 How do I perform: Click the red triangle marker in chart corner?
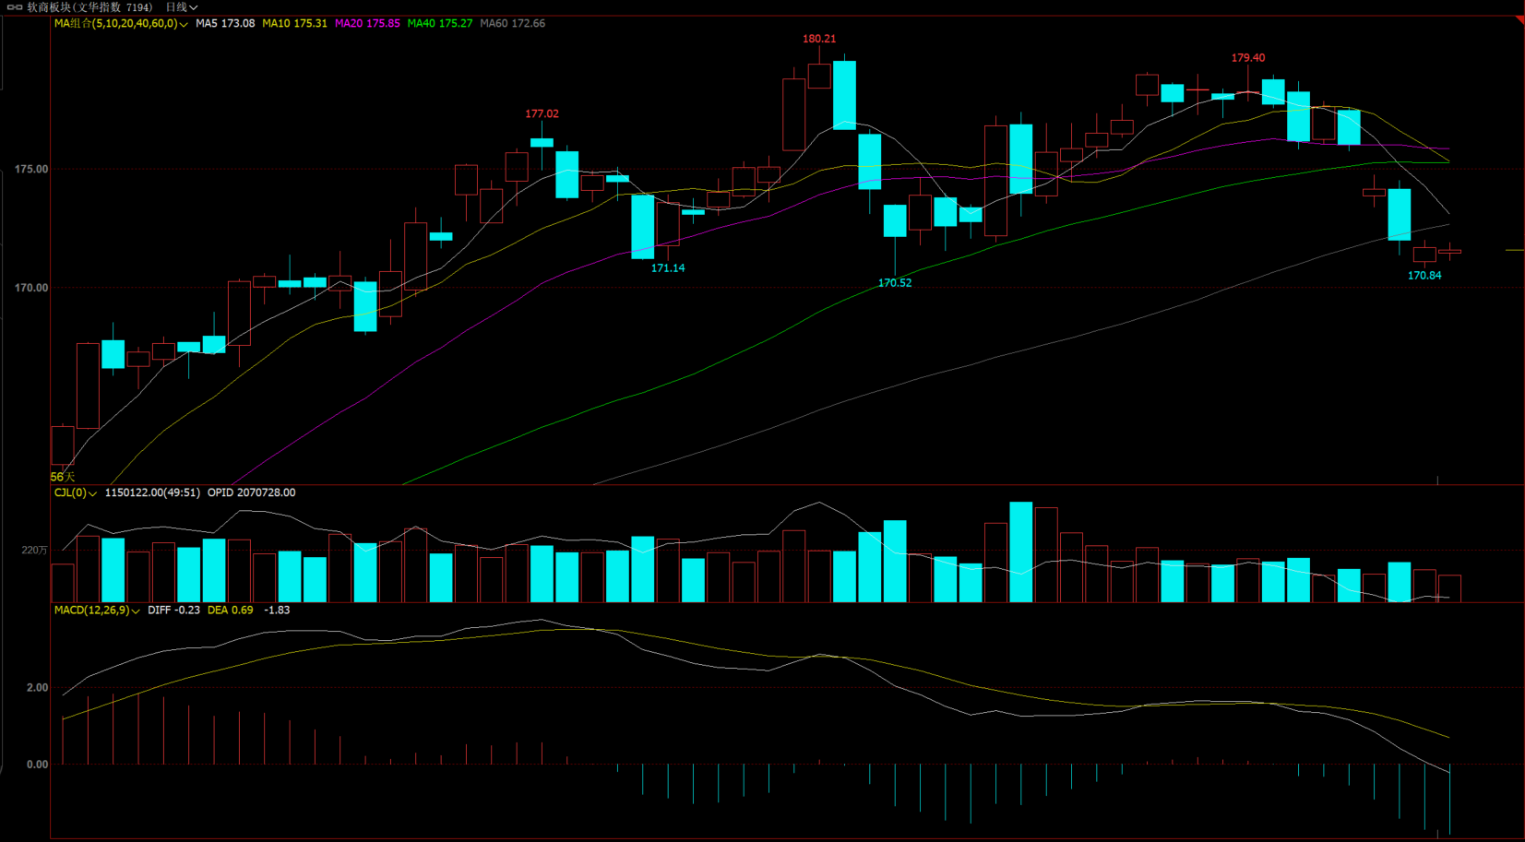click(1520, 20)
